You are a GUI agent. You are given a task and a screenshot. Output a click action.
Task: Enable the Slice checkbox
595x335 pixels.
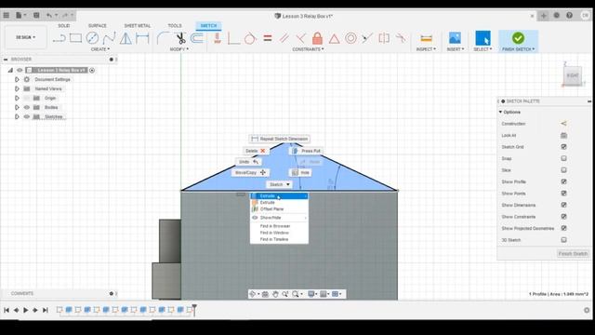click(x=563, y=170)
